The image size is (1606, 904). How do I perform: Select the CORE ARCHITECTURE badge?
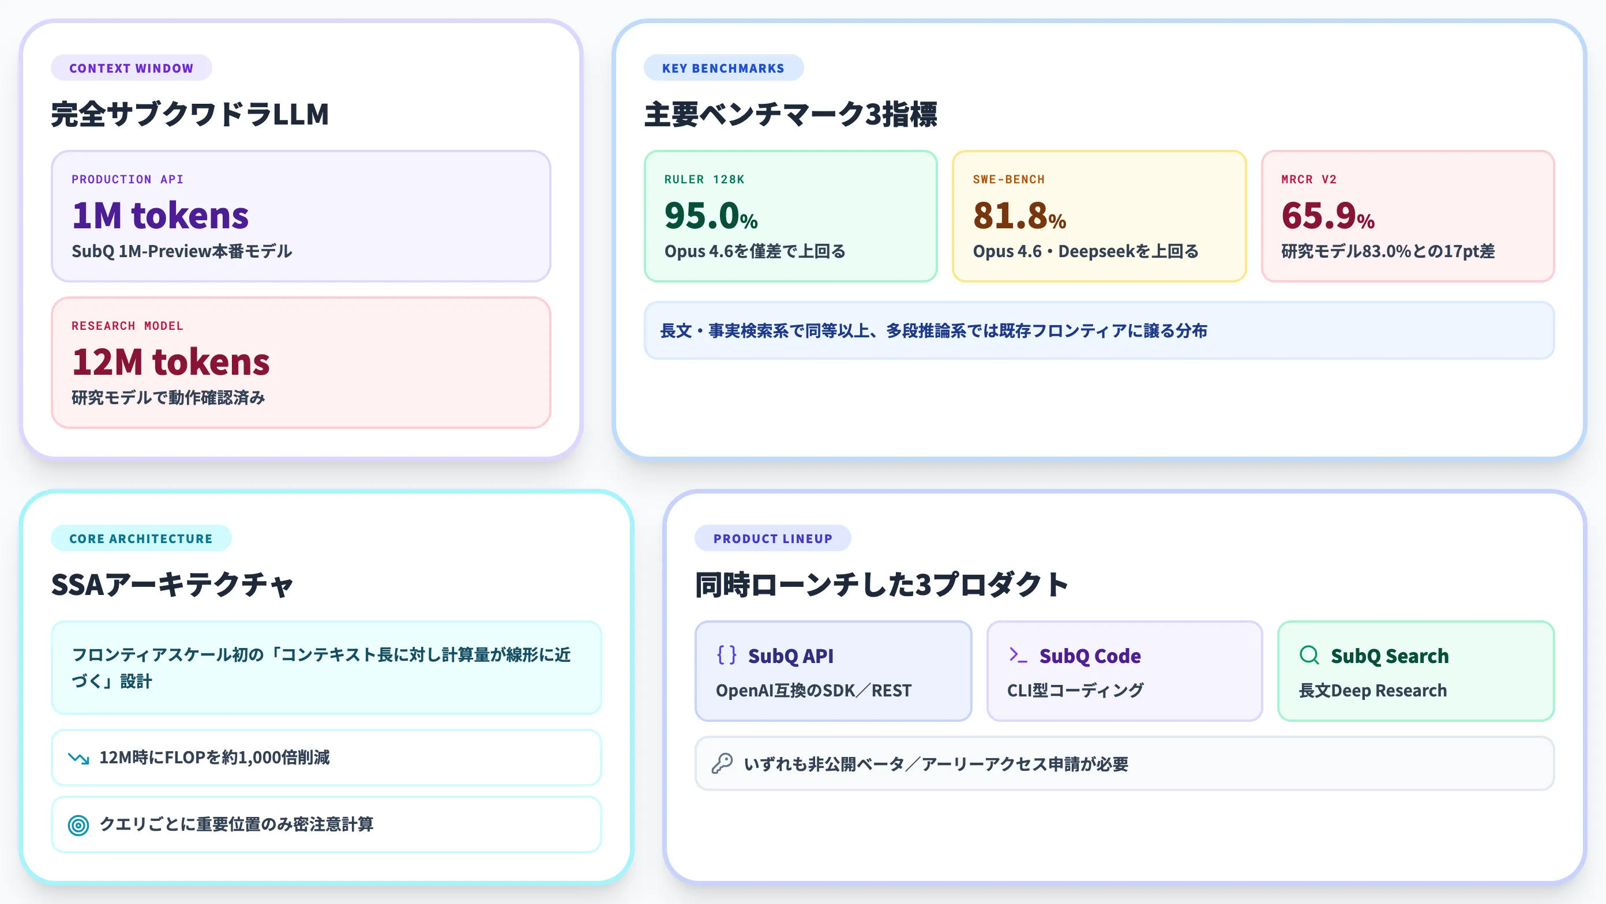coord(141,538)
